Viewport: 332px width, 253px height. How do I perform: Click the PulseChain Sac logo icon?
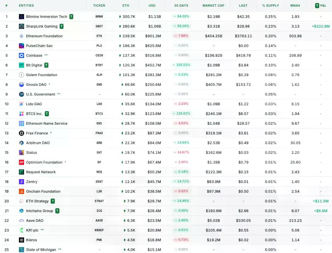22,46
